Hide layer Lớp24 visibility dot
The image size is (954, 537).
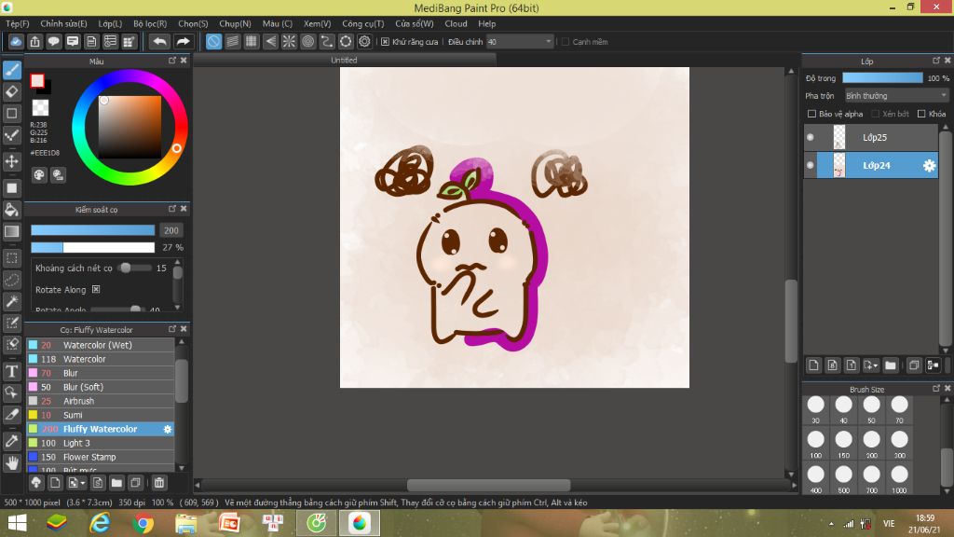811,165
